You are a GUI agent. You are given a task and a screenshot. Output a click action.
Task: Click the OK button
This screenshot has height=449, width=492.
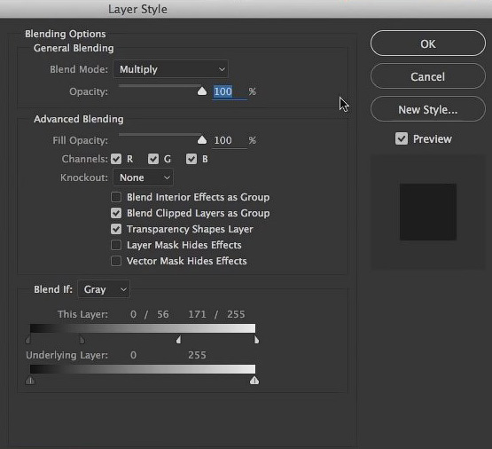[427, 43]
